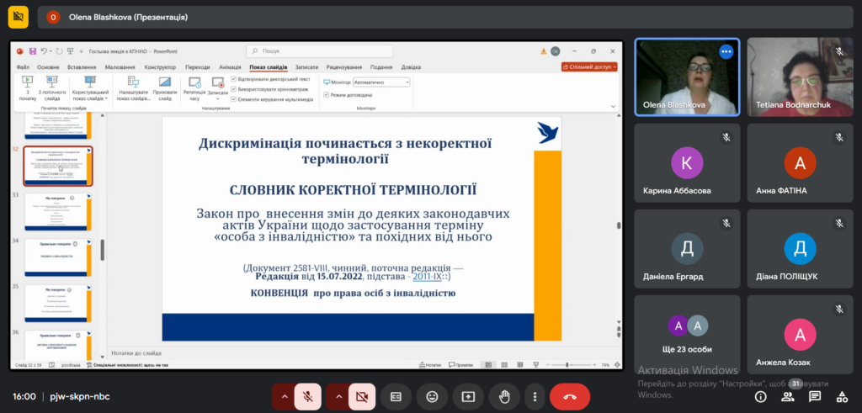
Task: Raise hand in the meeting
Action: (504, 396)
